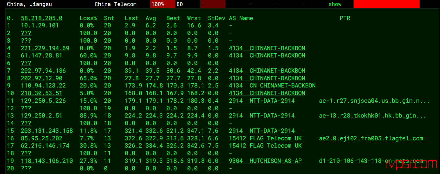
Task: Open hop 7 IP 202.97.94.186
Action: coord(43,71)
